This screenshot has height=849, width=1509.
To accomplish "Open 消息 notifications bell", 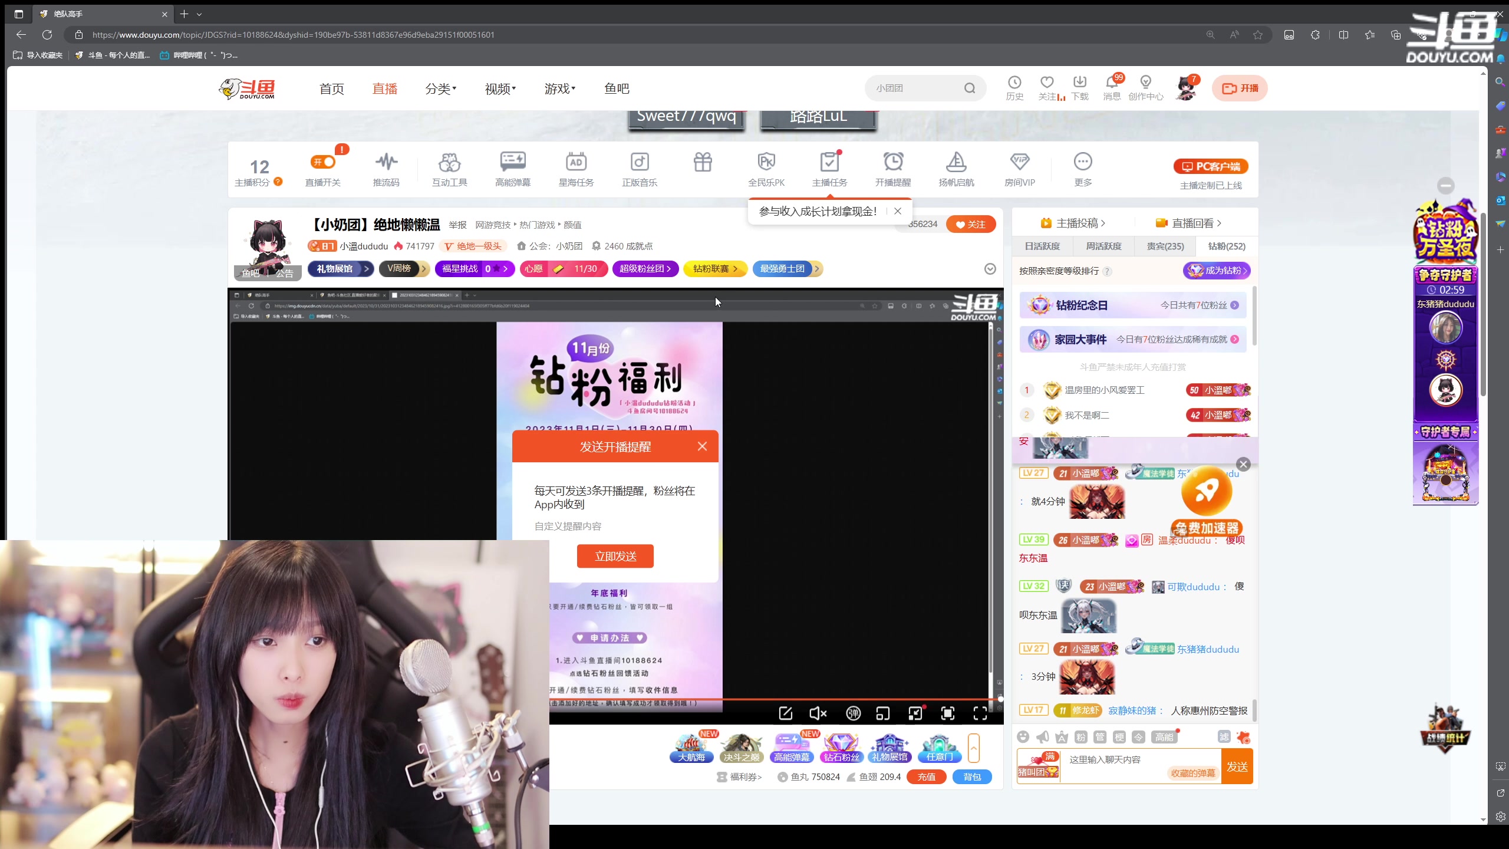I will click(1112, 88).
